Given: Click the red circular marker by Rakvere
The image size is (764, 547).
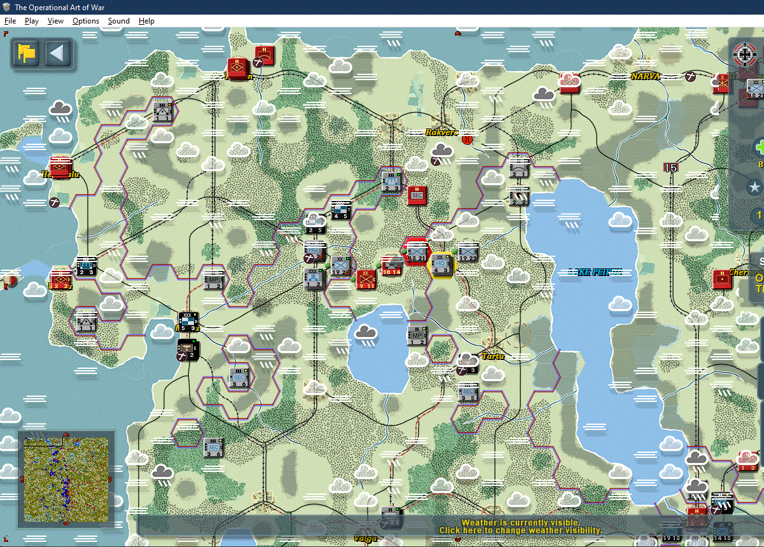Looking at the screenshot, I should pyautogui.click(x=468, y=139).
